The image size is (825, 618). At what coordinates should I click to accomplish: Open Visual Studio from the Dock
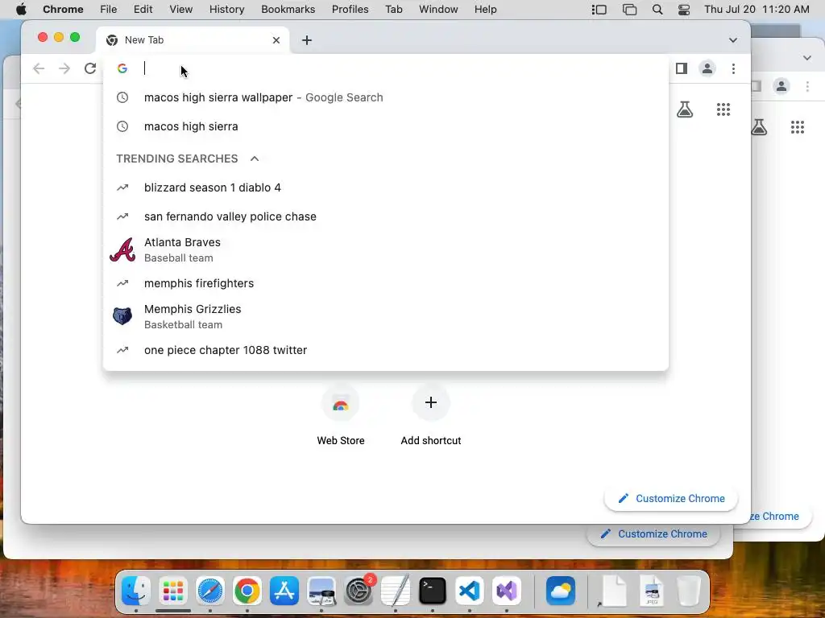[507, 591]
